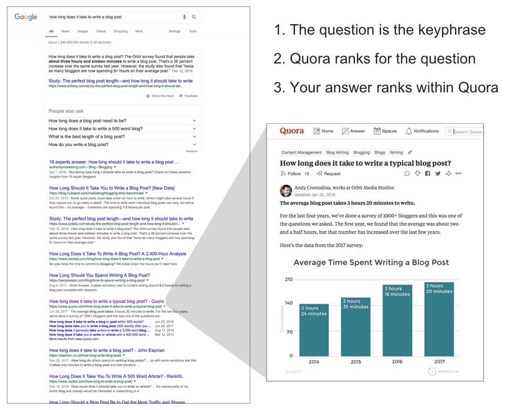Click the Answer pencil icon in Quora

tap(345, 131)
